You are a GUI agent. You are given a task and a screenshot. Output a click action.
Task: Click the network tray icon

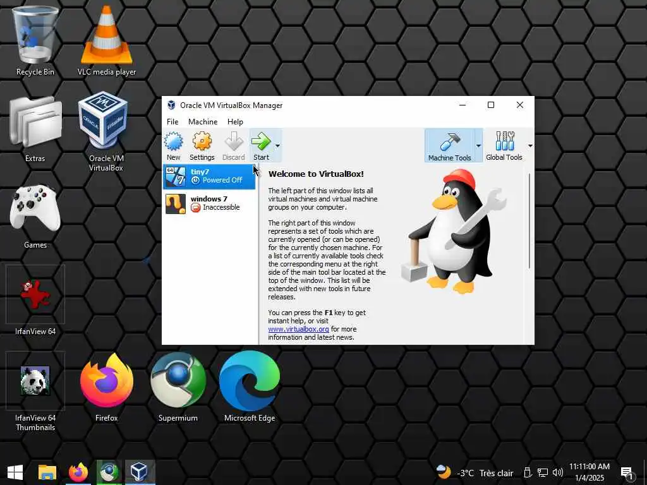[x=543, y=472]
